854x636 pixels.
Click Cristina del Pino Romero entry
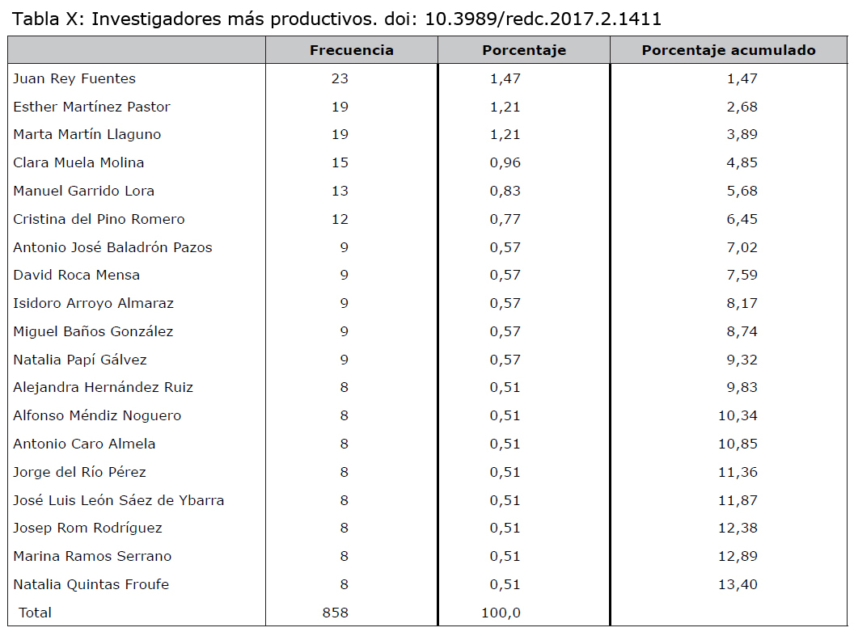pyautogui.click(x=99, y=219)
